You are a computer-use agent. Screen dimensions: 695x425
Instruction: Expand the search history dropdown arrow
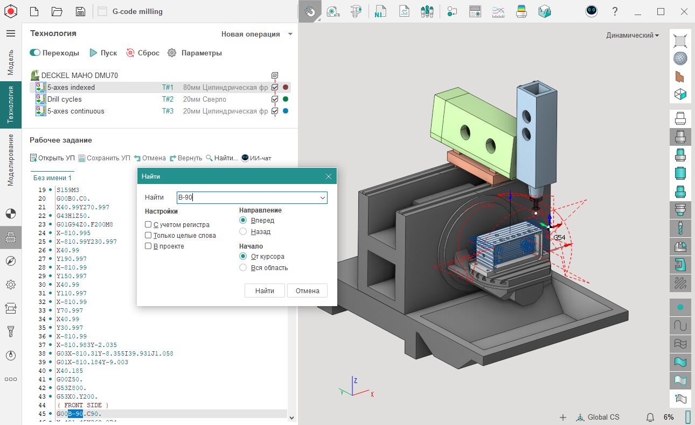323,197
